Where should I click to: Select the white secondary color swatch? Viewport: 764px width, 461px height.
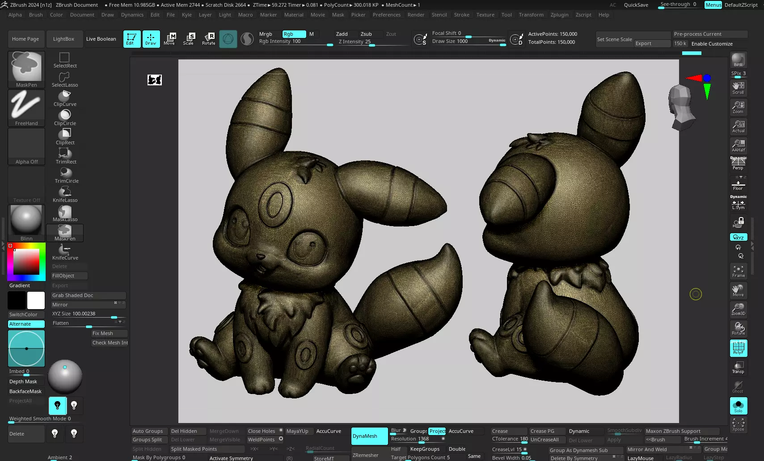pyautogui.click(x=36, y=300)
